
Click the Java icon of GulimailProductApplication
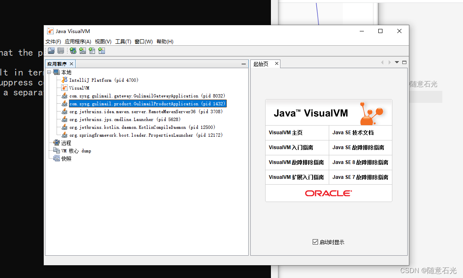[x=64, y=103]
